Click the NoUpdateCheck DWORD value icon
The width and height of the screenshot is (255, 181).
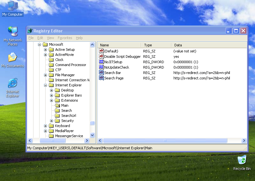coord(101,67)
